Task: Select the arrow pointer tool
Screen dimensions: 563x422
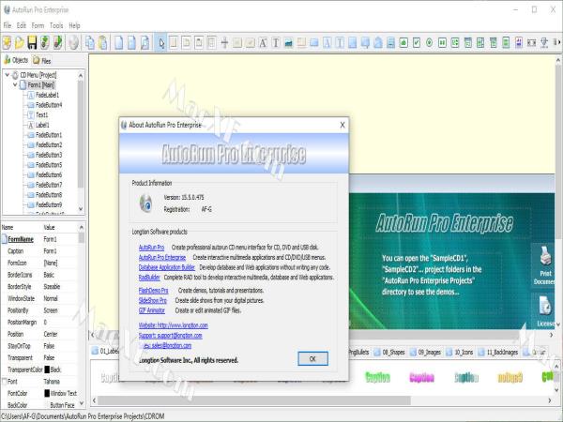Action: tap(160, 43)
